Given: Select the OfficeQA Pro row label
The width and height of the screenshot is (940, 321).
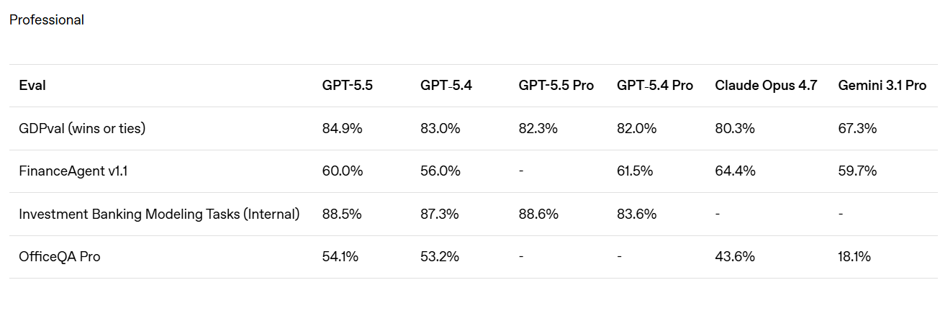Looking at the screenshot, I should pyautogui.click(x=60, y=256).
